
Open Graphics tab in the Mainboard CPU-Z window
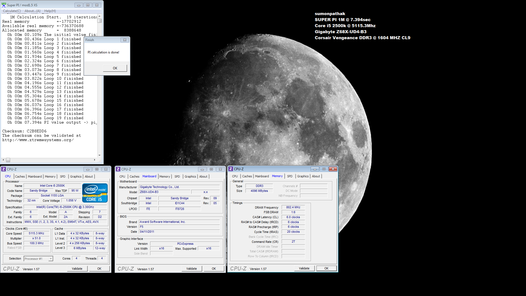190,177
